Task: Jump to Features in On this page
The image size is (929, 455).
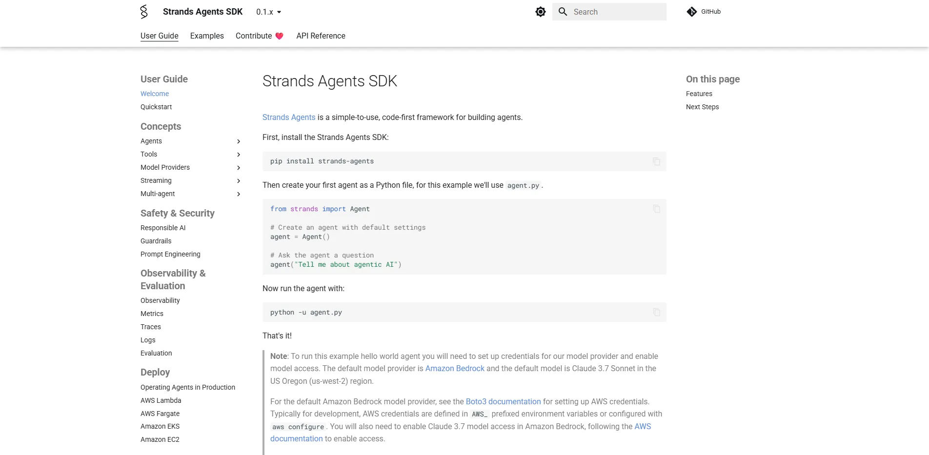Action: point(699,94)
